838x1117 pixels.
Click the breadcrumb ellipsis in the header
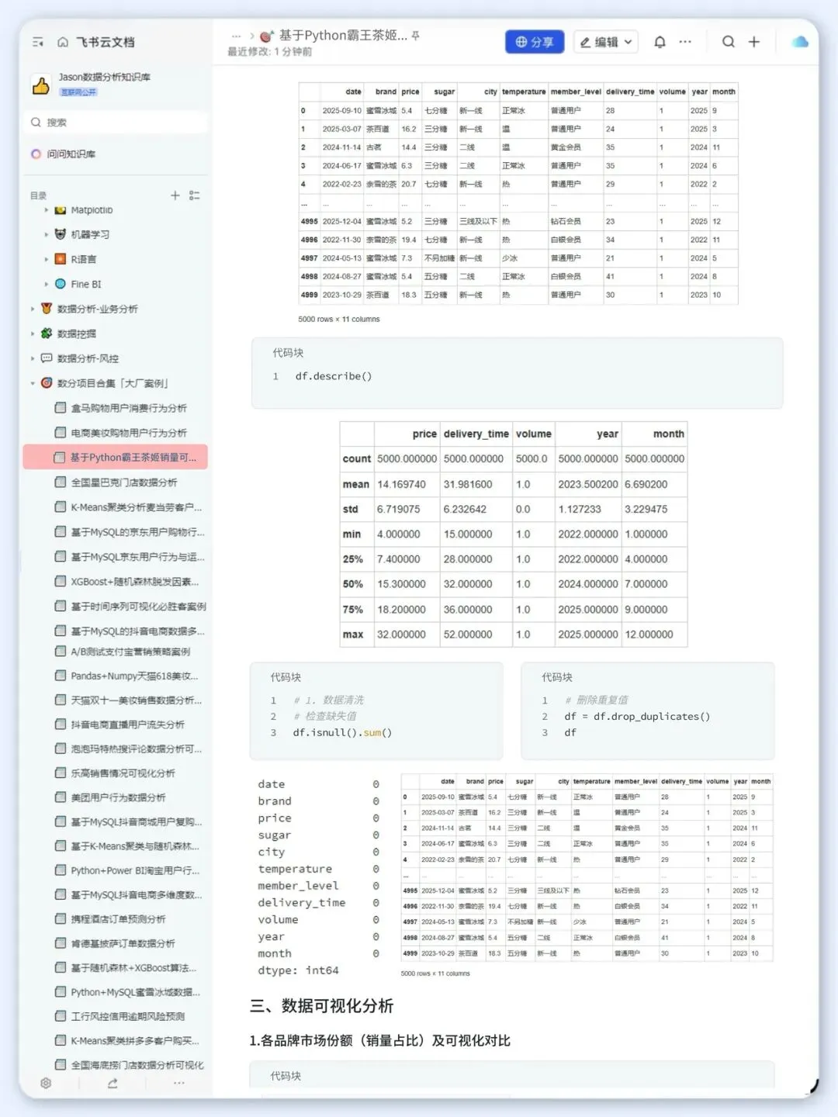coord(236,36)
